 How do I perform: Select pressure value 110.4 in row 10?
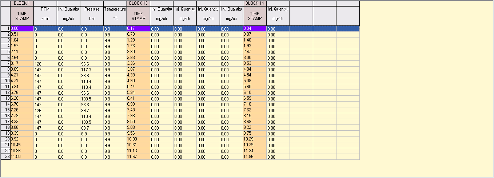(x=92, y=81)
